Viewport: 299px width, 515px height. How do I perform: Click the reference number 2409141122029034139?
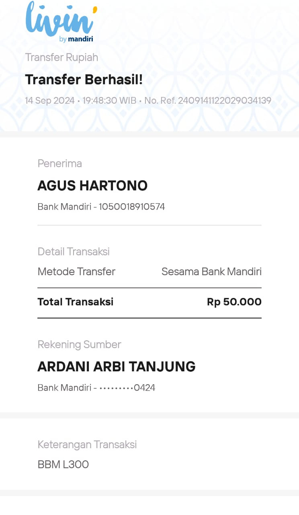225,101
